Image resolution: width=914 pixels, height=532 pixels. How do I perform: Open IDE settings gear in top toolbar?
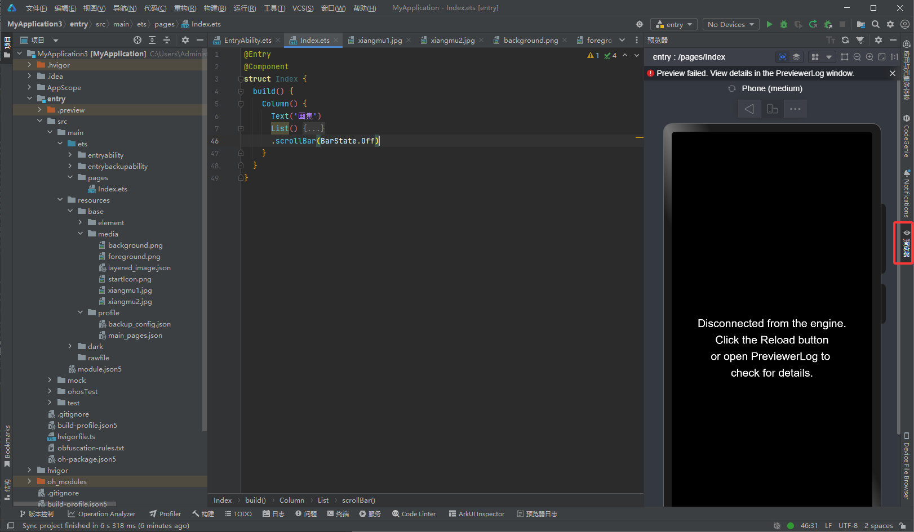point(890,24)
